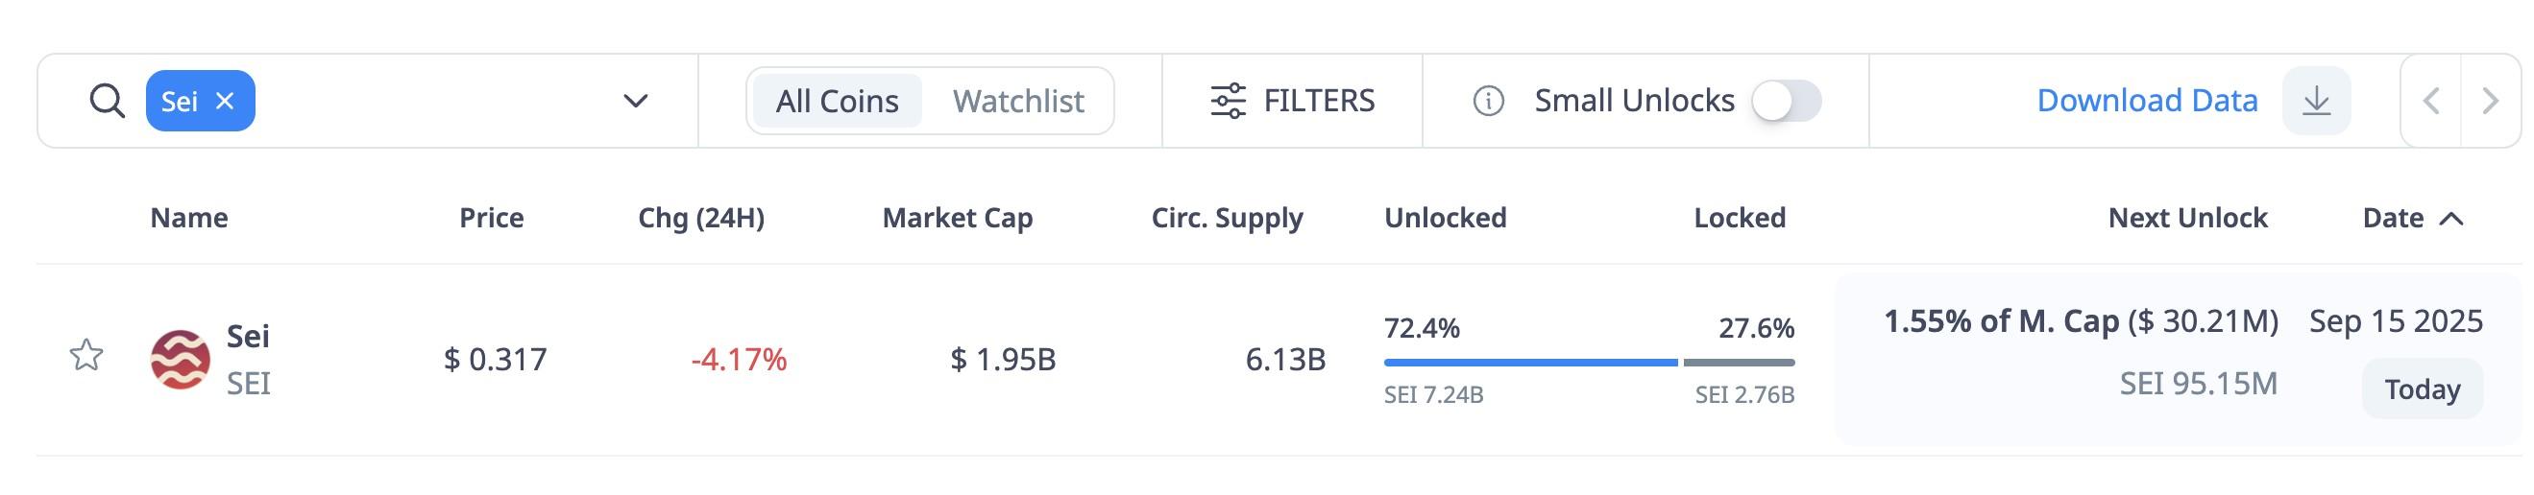Viewport: 2534px width, 495px height.
Task: Click the unlocked progress bar
Action: click(1529, 363)
